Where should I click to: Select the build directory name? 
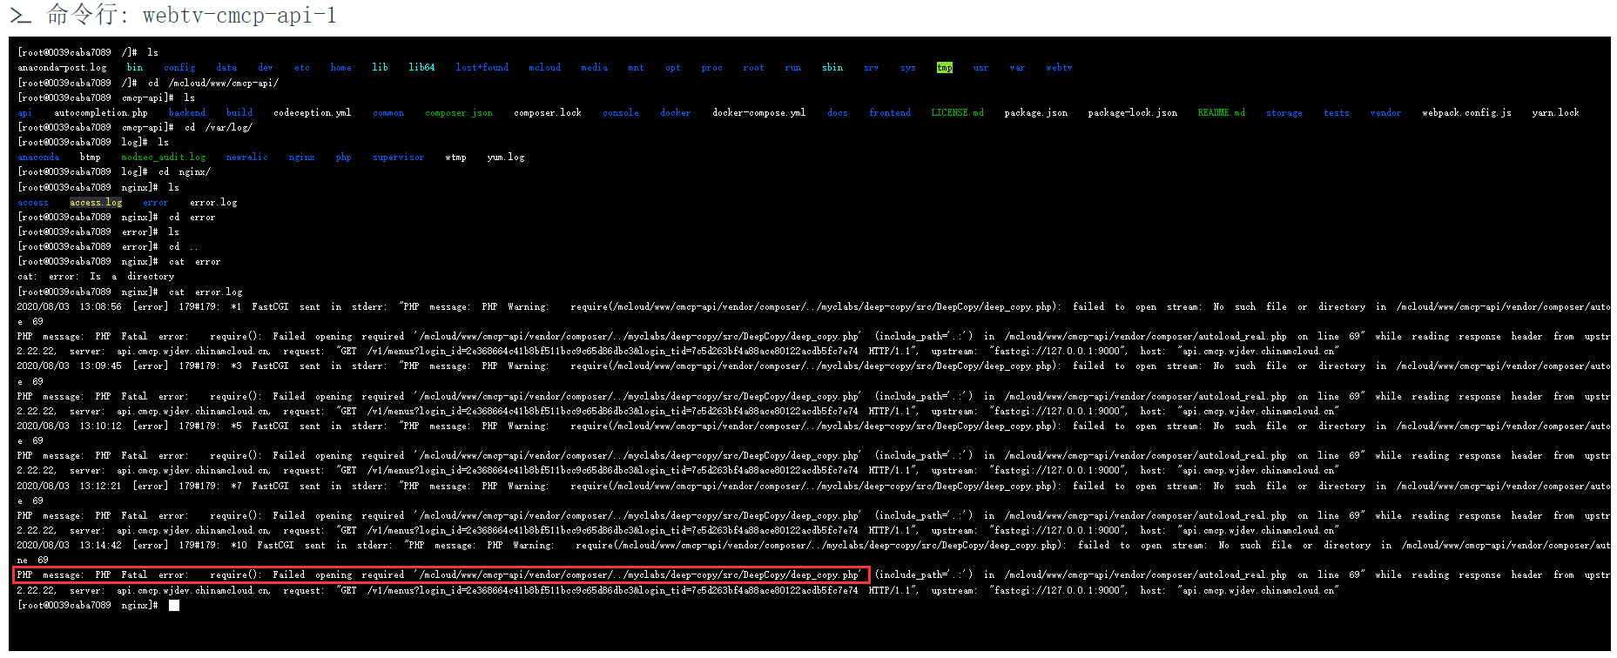click(x=239, y=112)
